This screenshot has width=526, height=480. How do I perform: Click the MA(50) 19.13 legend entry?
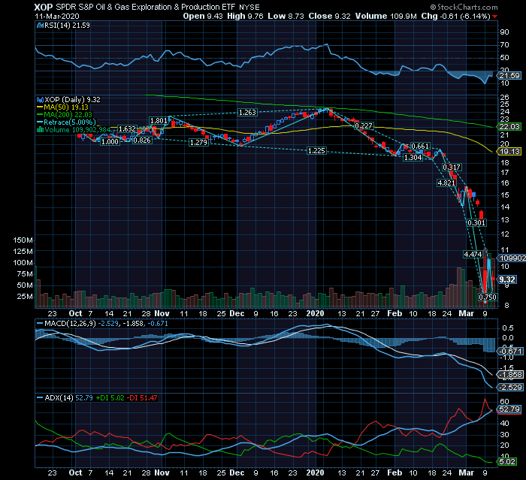click(x=62, y=107)
